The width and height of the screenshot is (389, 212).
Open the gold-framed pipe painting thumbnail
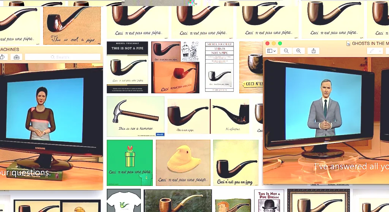coord(319,201)
